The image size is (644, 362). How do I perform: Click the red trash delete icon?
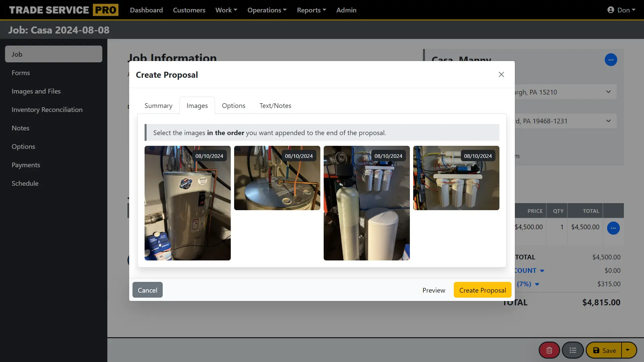pos(549,350)
